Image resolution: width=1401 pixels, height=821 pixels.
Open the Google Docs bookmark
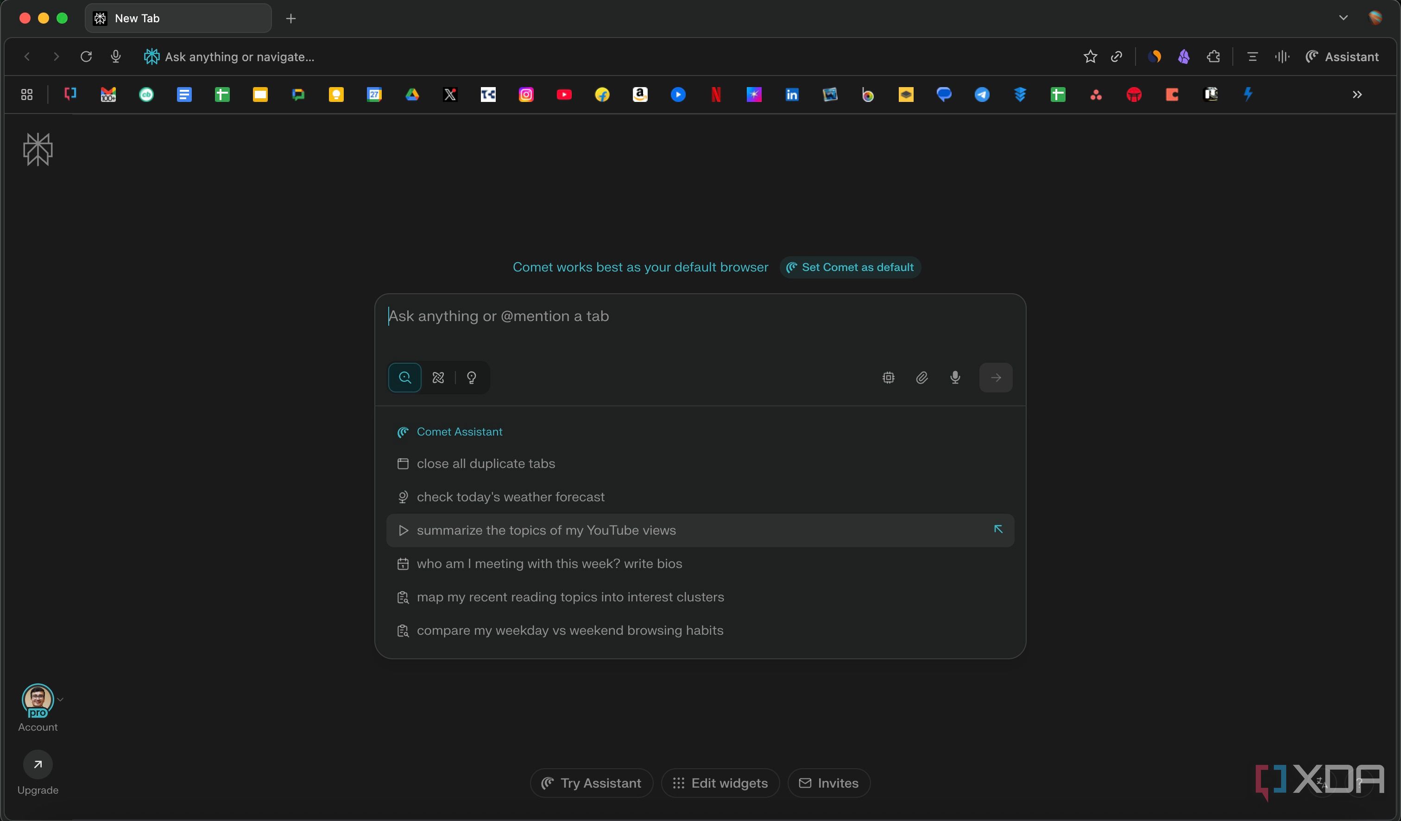pos(184,95)
